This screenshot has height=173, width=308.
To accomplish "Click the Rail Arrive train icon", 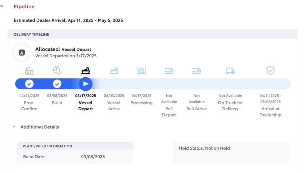I will [x=197, y=71].
